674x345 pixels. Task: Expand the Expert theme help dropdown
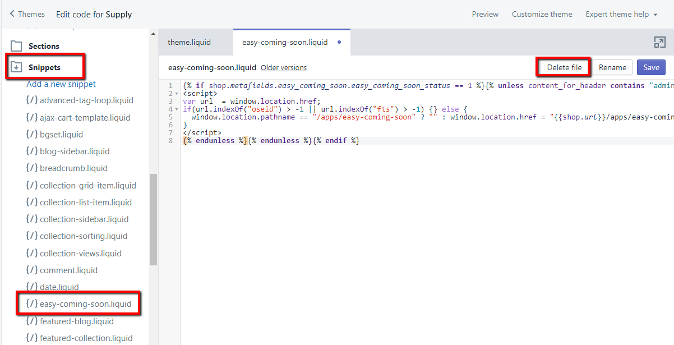tap(622, 14)
